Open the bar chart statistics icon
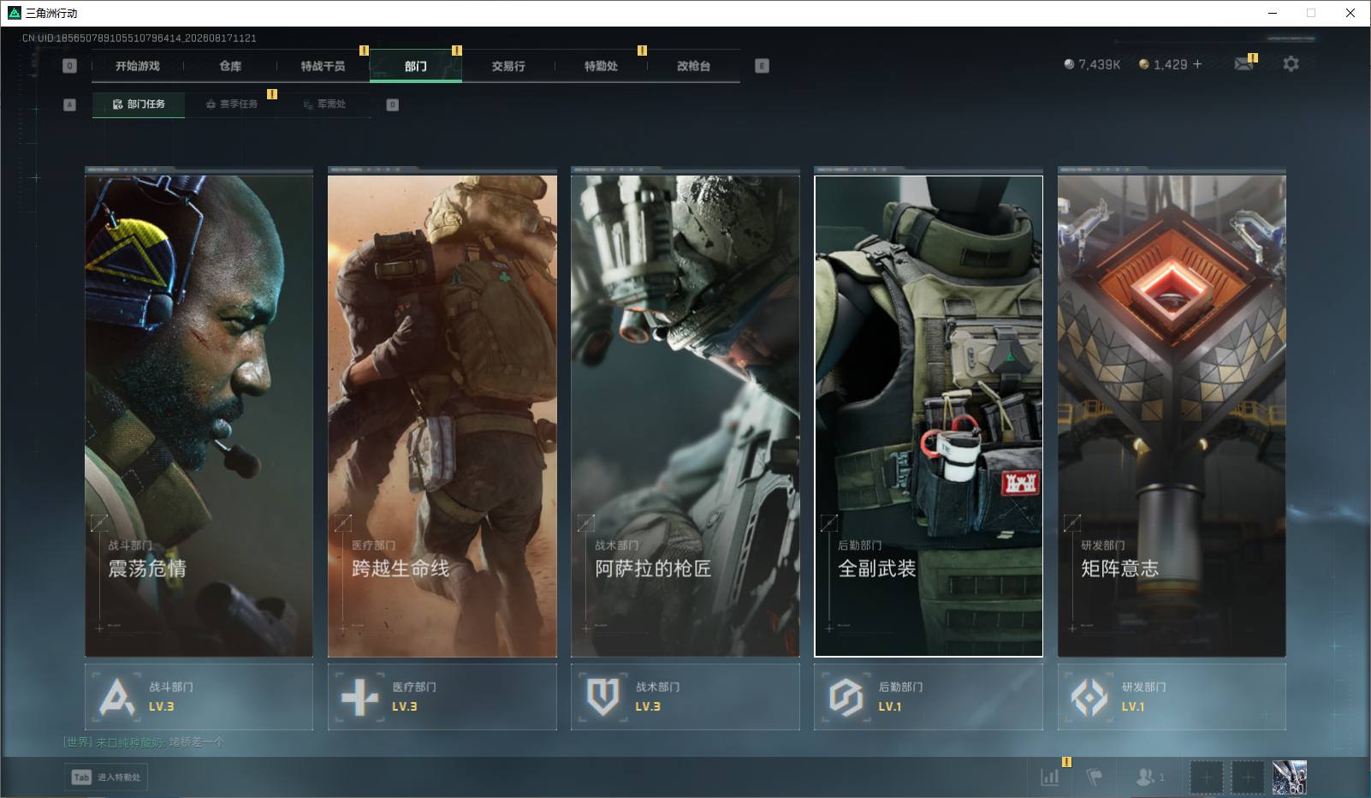This screenshot has width=1371, height=798. tap(1049, 777)
